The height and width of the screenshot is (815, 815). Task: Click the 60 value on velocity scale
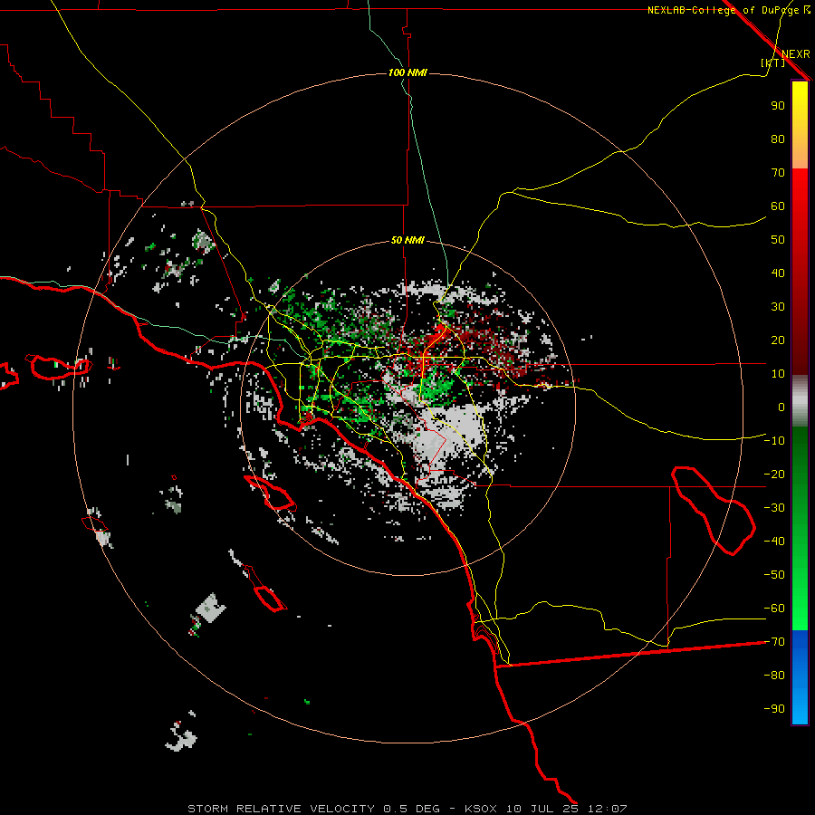[x=778, y=206]
